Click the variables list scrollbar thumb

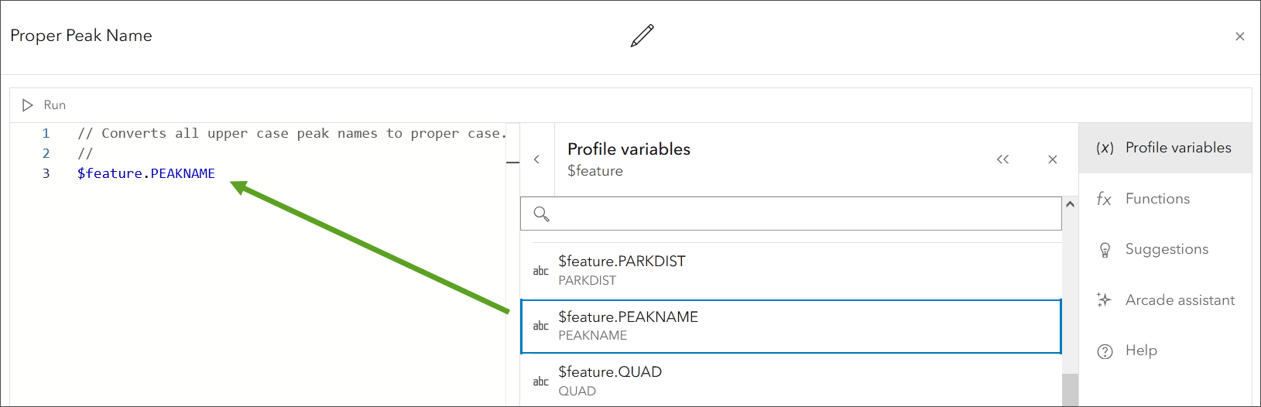pyautogui.click(x=1070, y=389)
